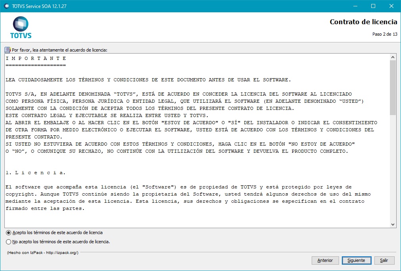Image resolution: width=401 pixels, height=271 pixels.
Task: Click the license scrollbar up arrow
Action: (x=393, y=57)
